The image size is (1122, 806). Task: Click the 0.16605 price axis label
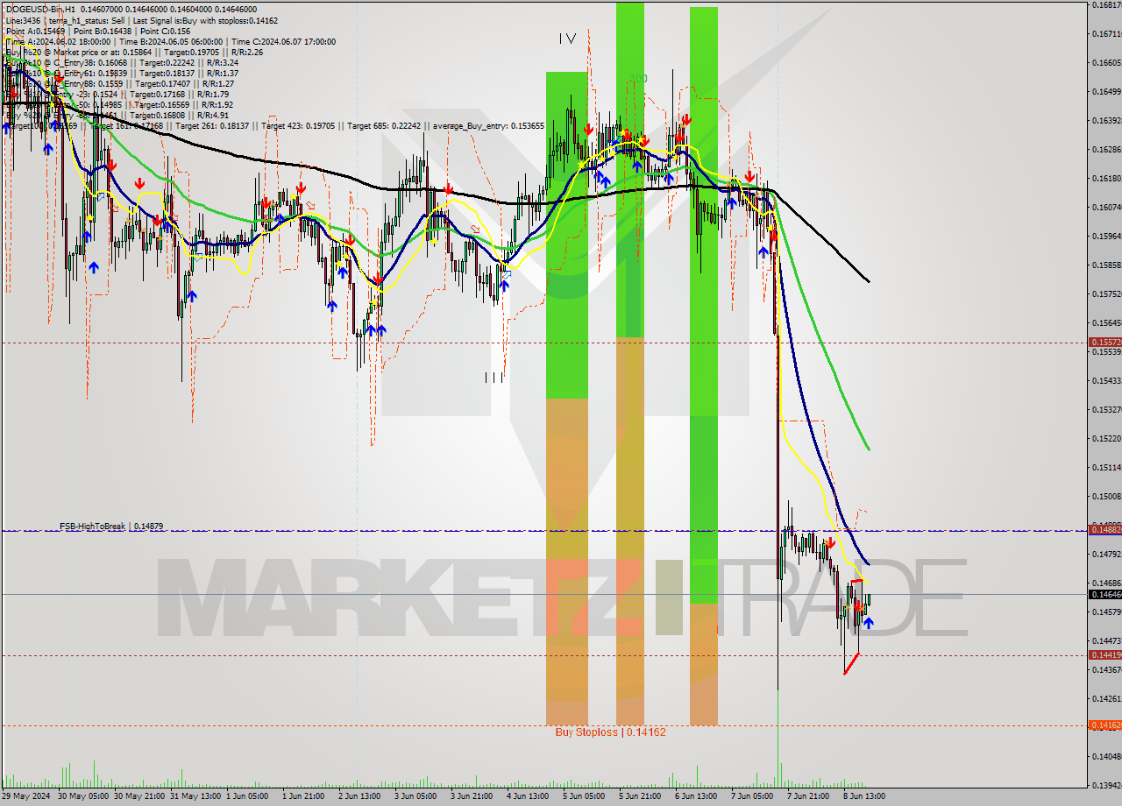[x=1105, y=63]
